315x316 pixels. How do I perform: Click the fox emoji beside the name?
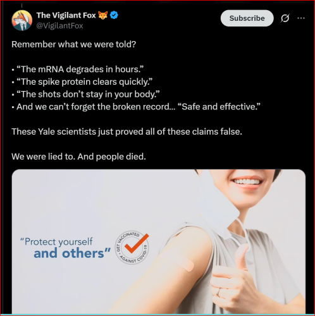103,15
